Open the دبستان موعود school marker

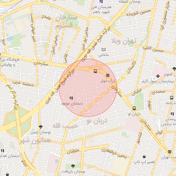[71, 98]
